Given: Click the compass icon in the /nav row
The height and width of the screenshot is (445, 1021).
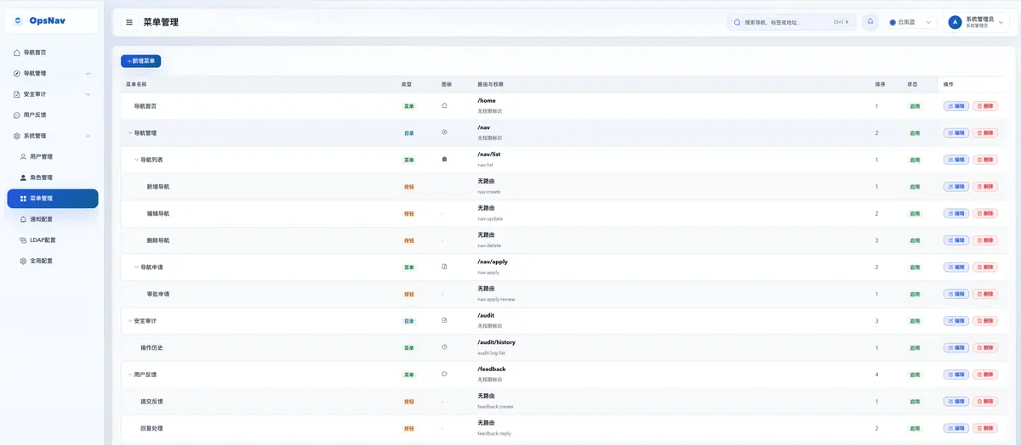Looking at the screenshot, I should (x=444, y=132).
